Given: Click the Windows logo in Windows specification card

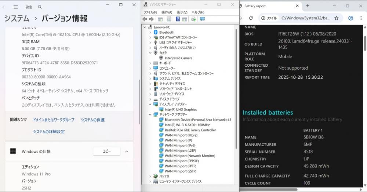Looking at the screenshot, I should [x=13, y=151].
